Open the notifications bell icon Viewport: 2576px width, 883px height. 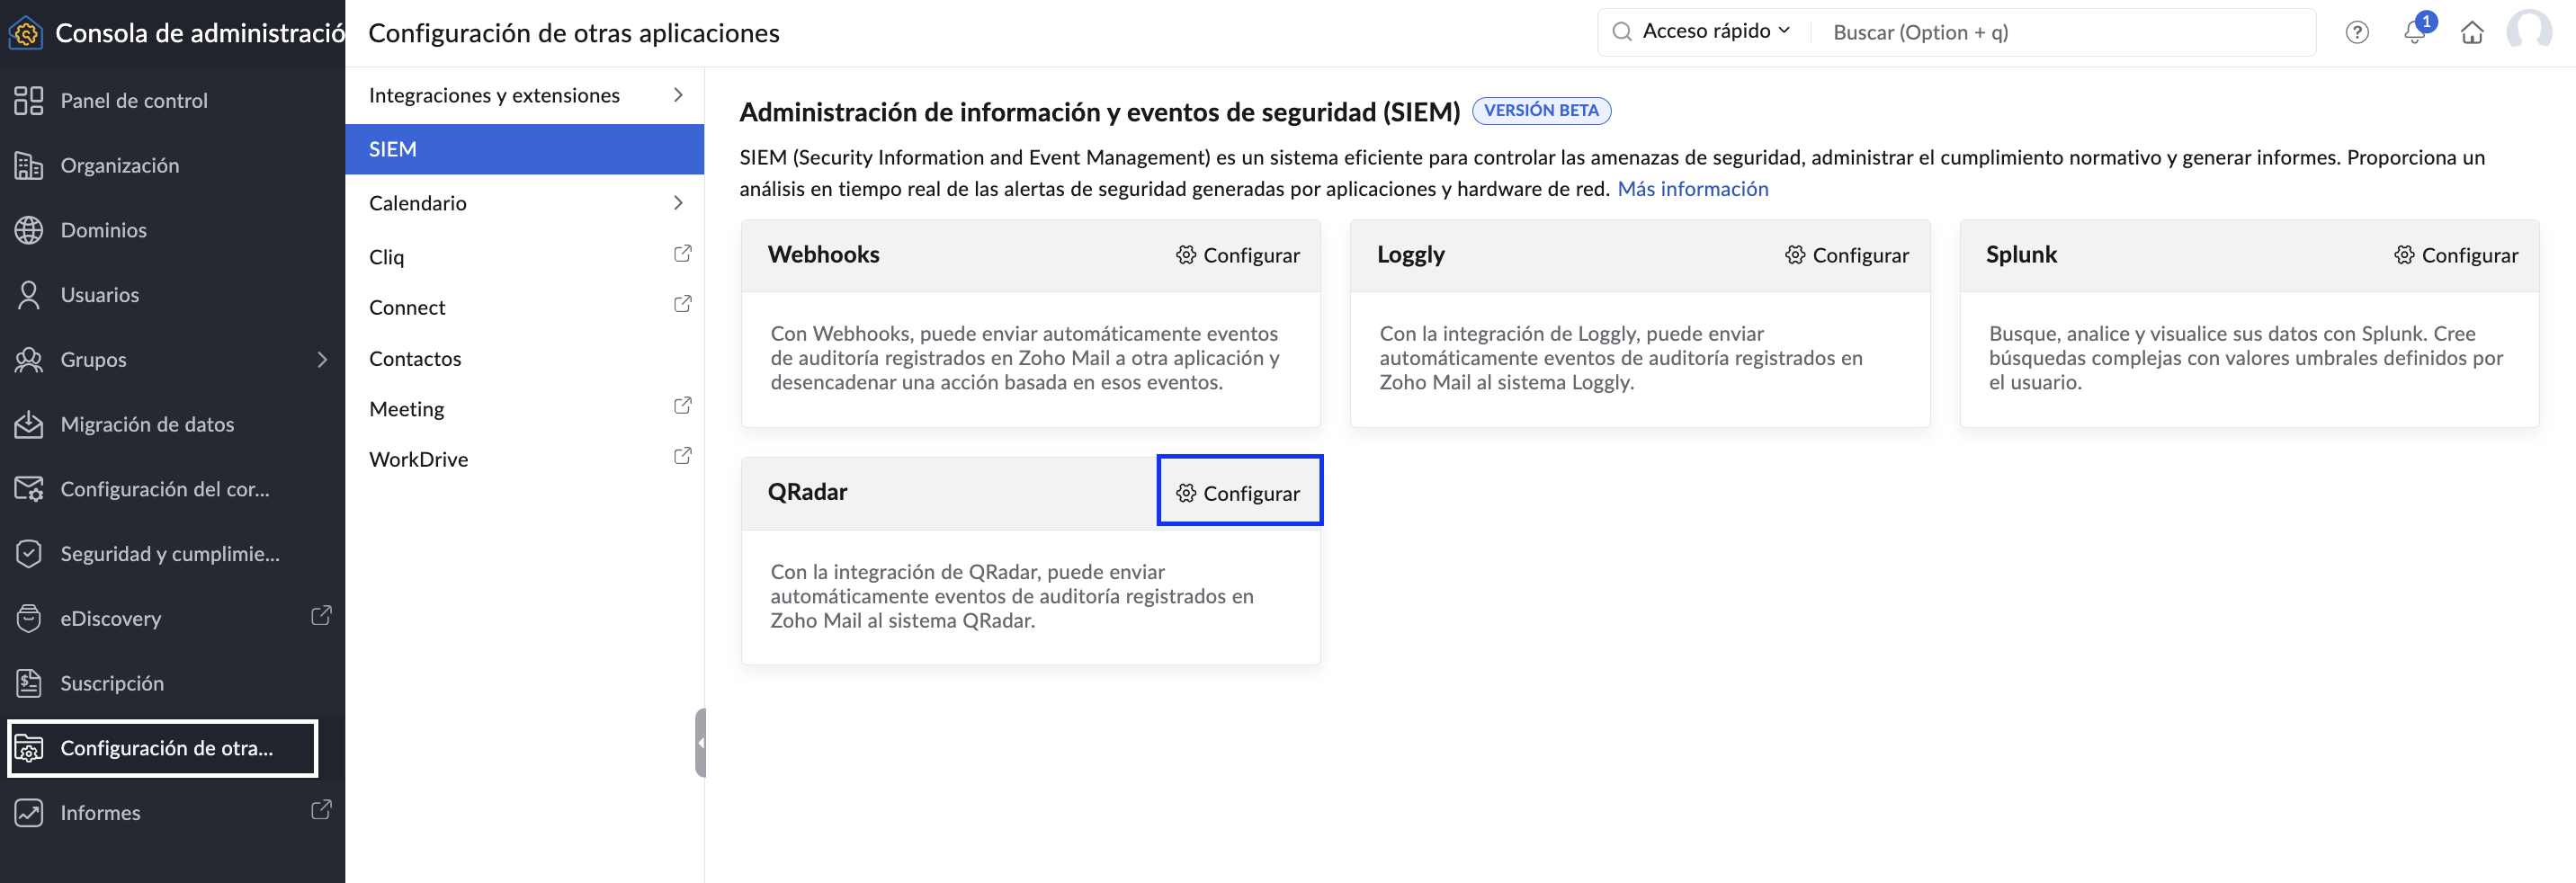(2414, 32)
